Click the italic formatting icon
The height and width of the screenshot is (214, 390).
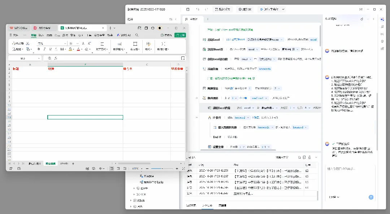[x=44, y=49]
